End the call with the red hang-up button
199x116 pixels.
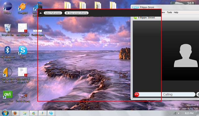137,94
